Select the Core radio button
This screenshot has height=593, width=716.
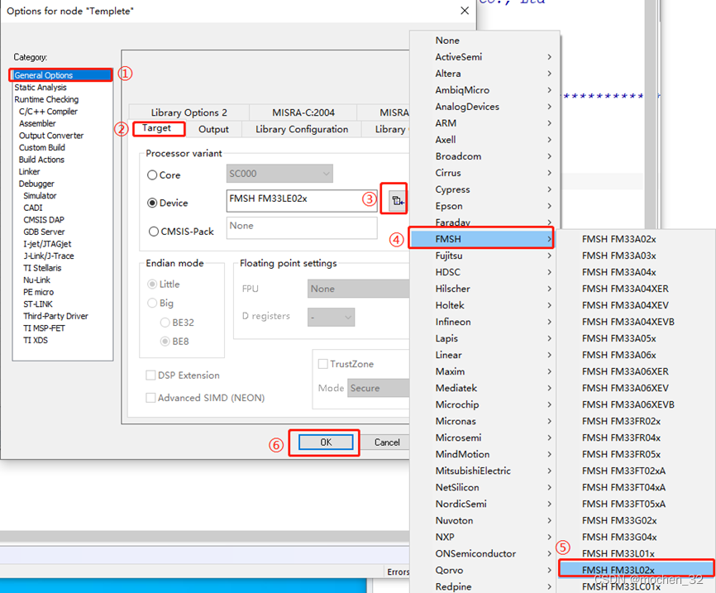point(152,175)
